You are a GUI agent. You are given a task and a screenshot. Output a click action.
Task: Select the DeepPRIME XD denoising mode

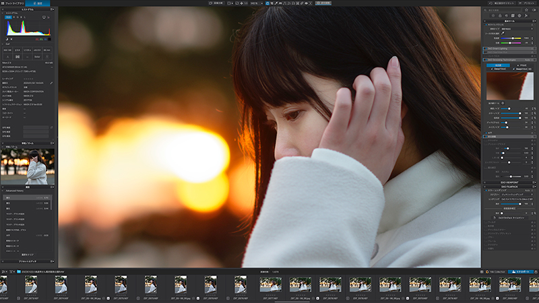tap(523, 69)
